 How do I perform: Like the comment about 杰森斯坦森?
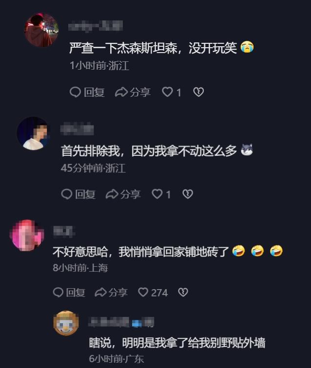pyautogui.click(x=172, y=92)
